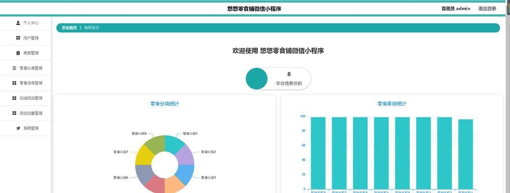
Task: Click the light 系统首页 breadcrumb text
Action: coord(92,28)
